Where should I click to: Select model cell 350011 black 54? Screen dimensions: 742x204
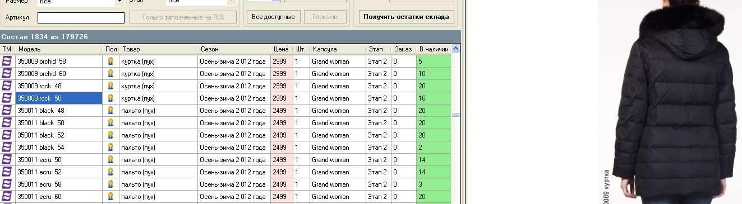(59, 147)
